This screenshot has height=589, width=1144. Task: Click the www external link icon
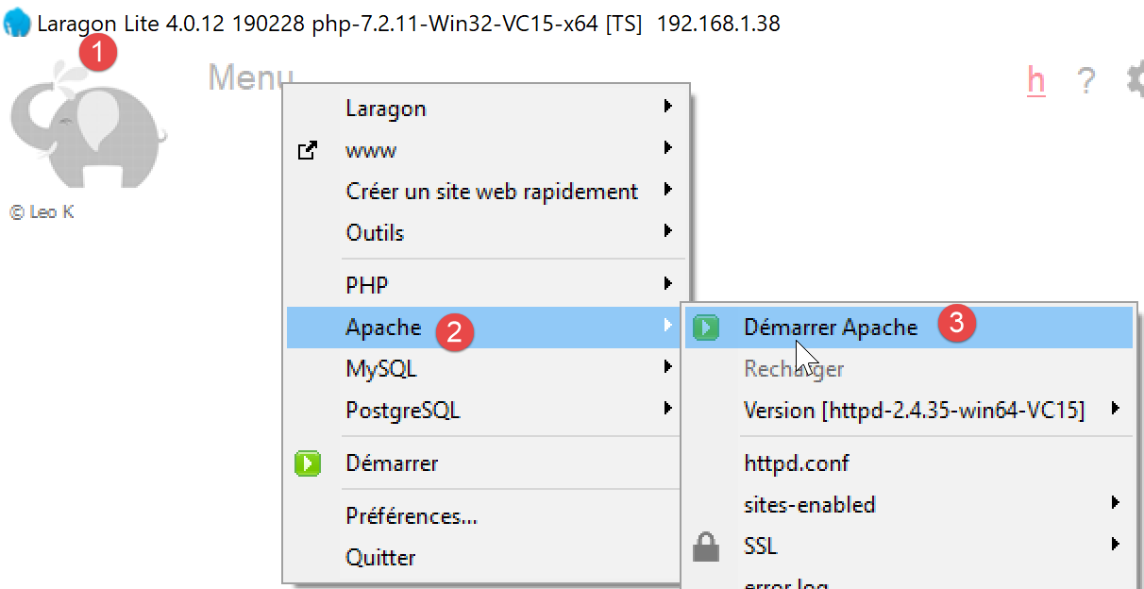coord(307,150)
